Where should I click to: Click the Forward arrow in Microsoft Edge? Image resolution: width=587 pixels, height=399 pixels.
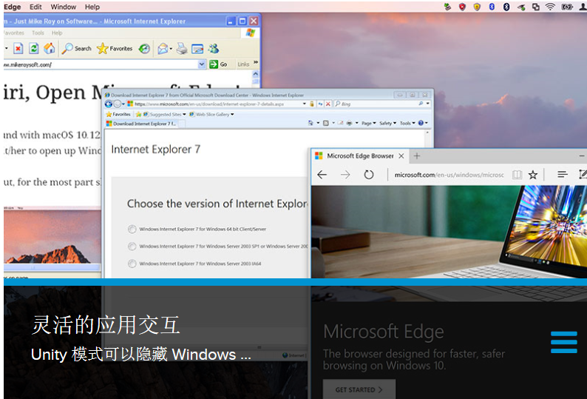[x=345, y=175]
